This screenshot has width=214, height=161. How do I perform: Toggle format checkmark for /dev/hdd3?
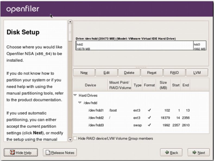(x=149, y=125)
